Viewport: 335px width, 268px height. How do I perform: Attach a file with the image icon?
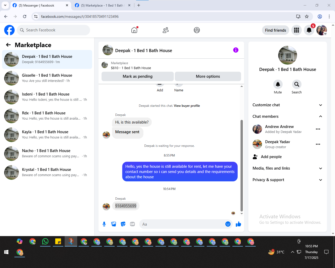pyautogui.click(x=114, y=224)
